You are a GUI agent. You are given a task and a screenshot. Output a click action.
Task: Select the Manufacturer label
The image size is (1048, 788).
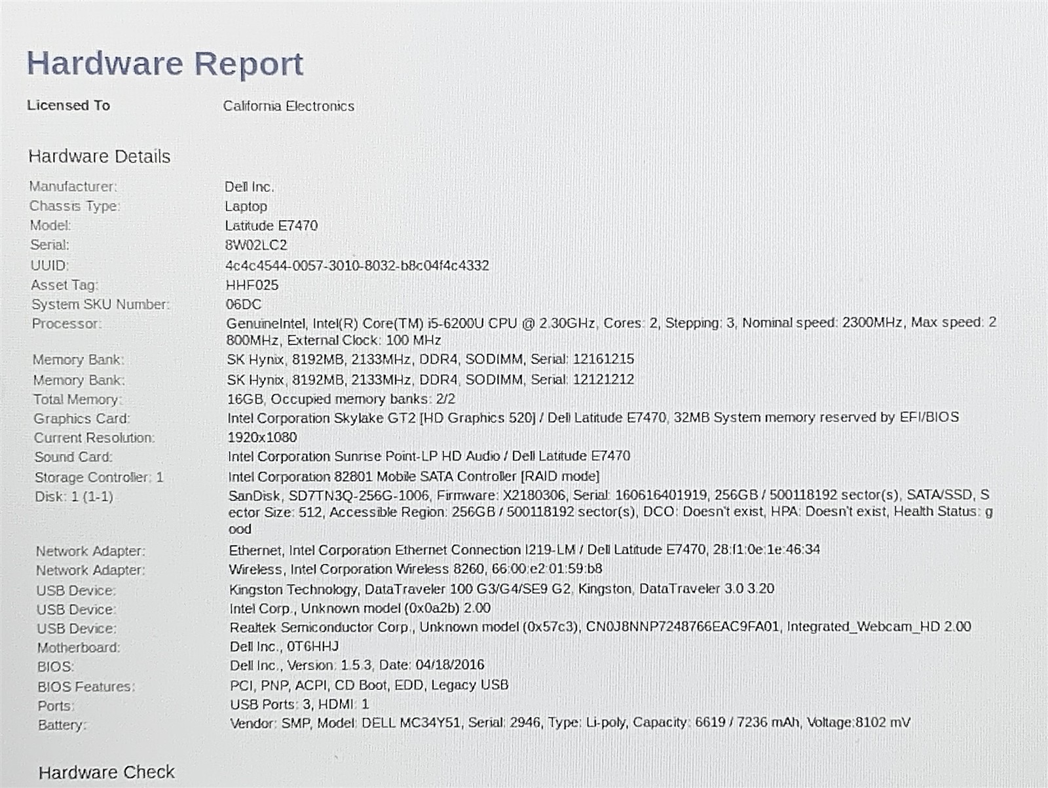[73, 187]
